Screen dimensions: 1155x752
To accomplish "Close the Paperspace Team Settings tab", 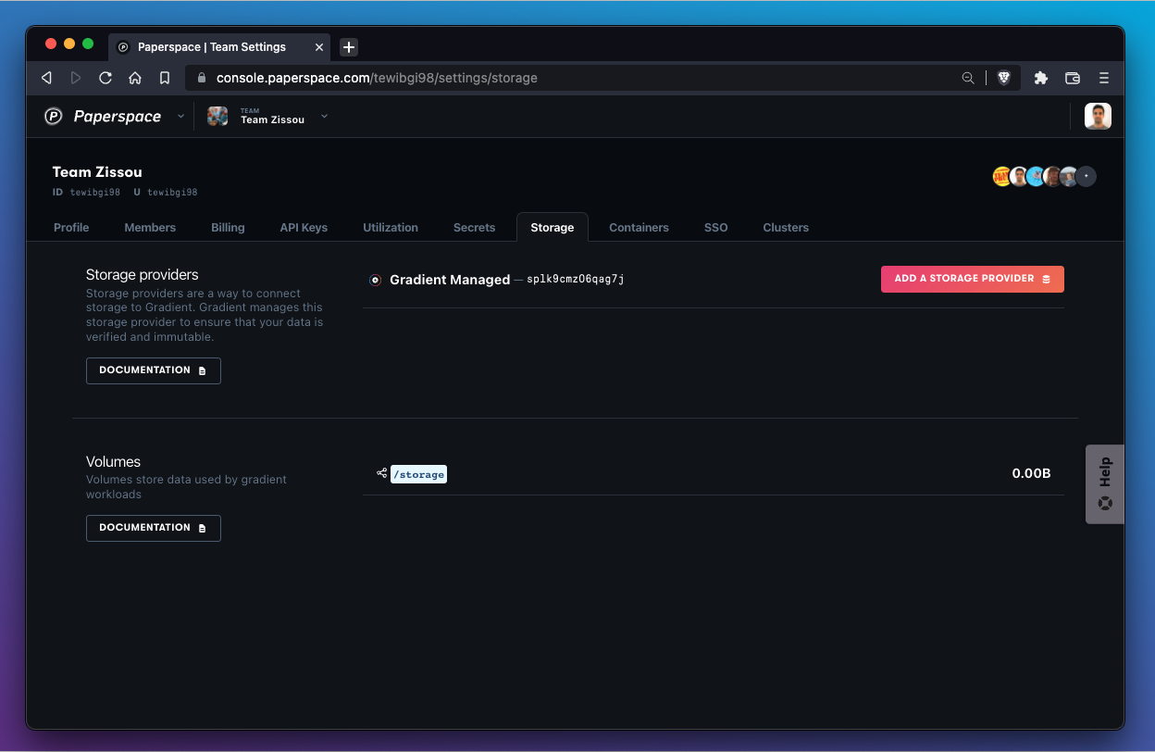I will coord(319,47).
